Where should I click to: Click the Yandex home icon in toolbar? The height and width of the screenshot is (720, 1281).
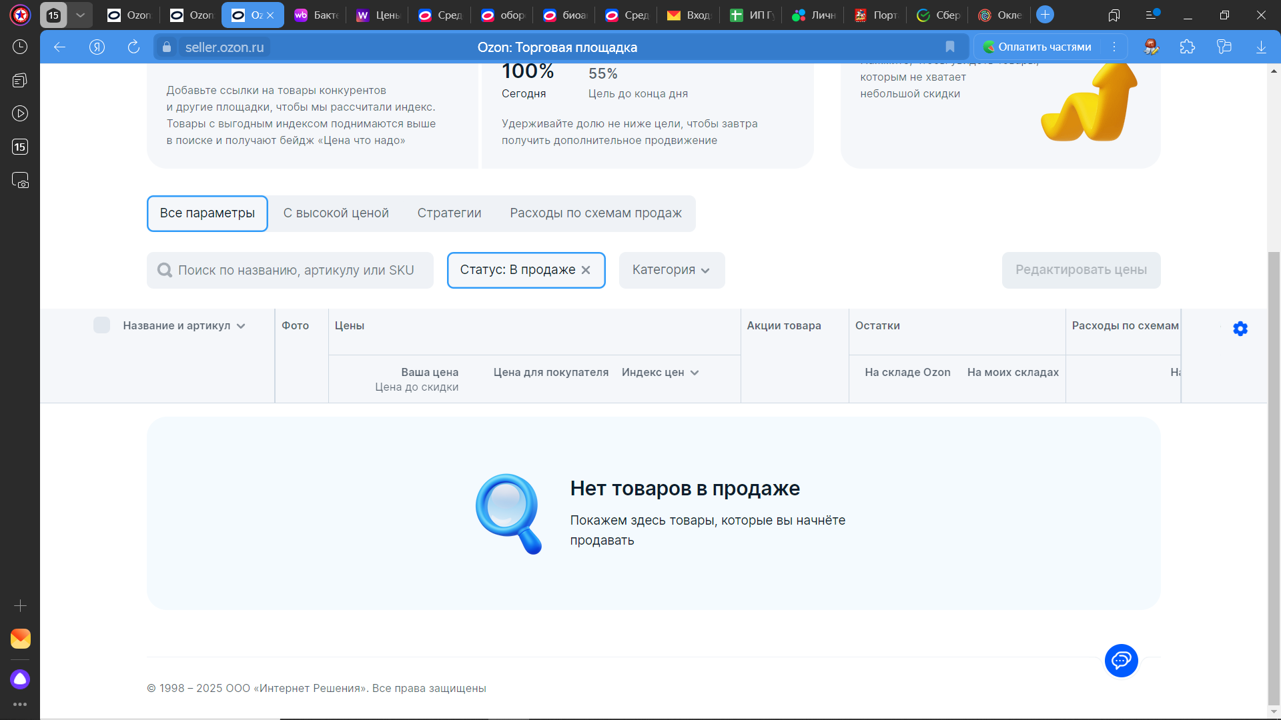pyautogui.click(x=97, y=47)
